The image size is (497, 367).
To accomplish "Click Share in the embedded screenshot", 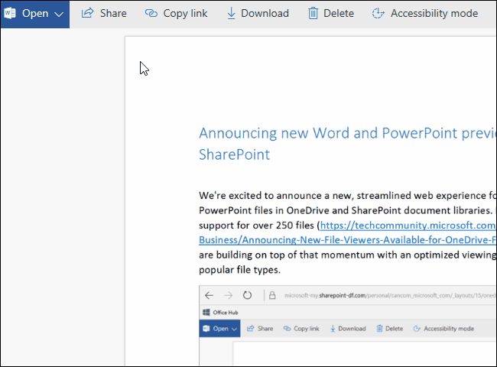I will (x=260, y=328).
